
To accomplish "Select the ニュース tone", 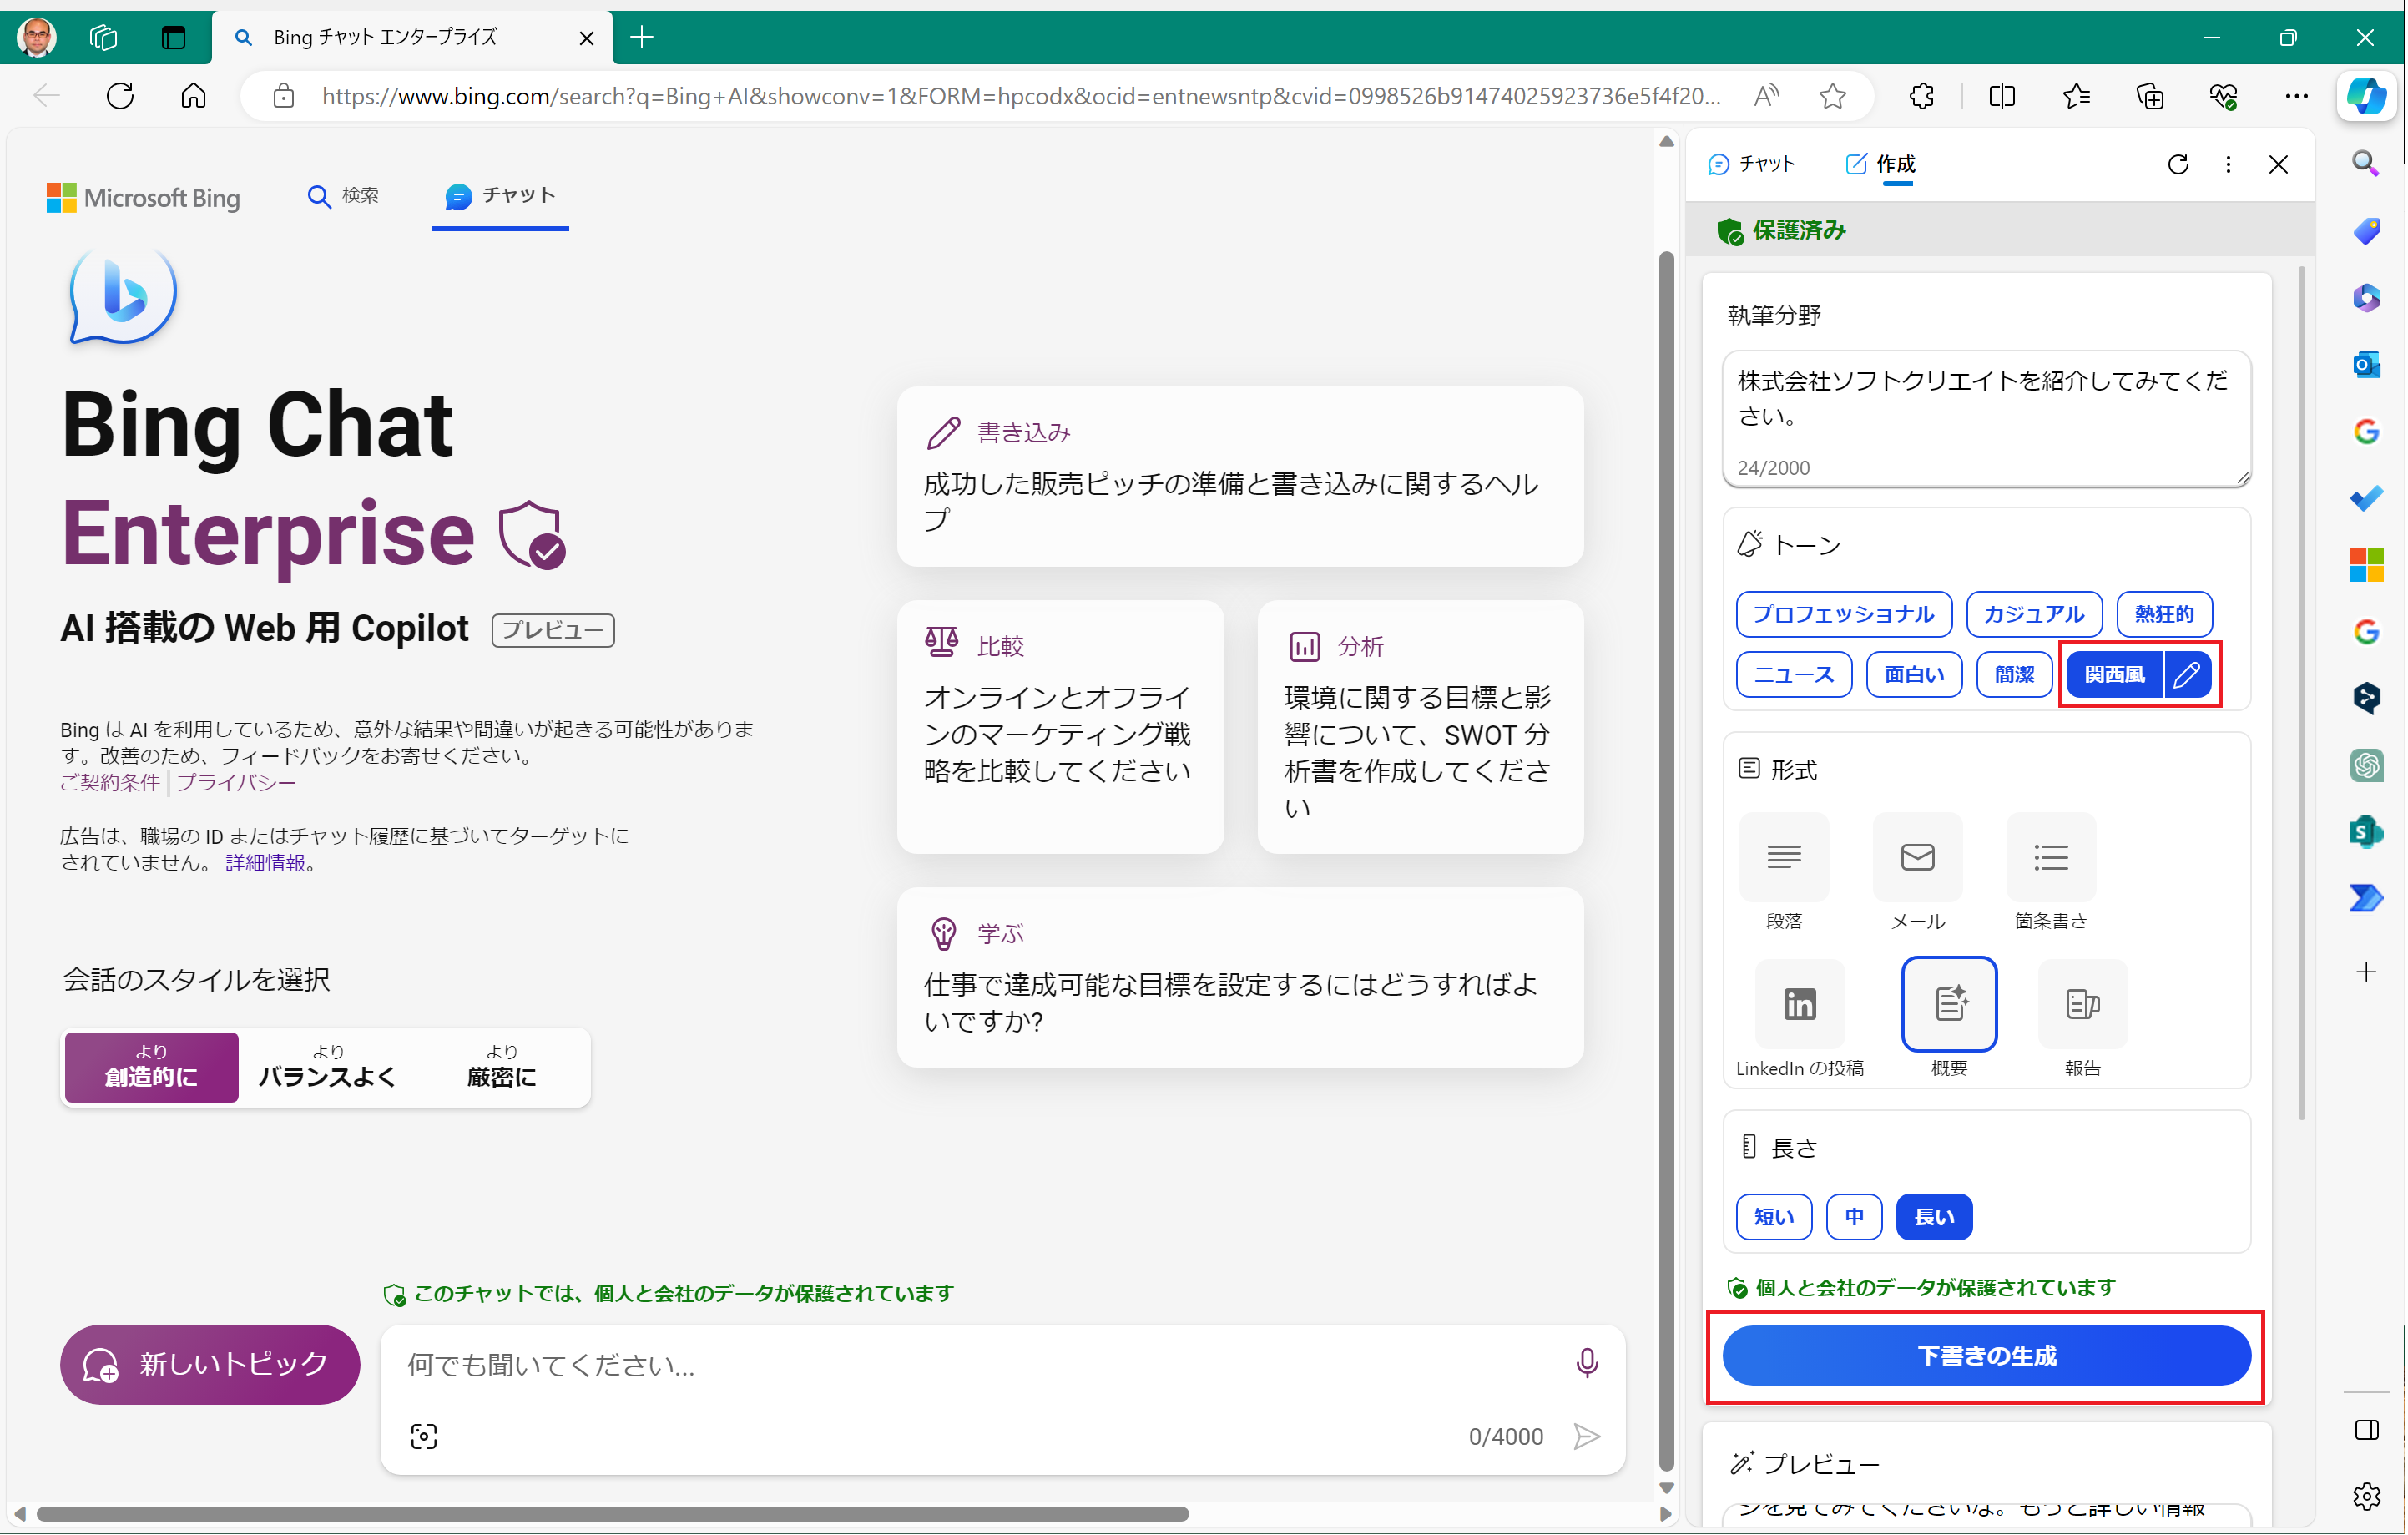I will click(1794, 674).
